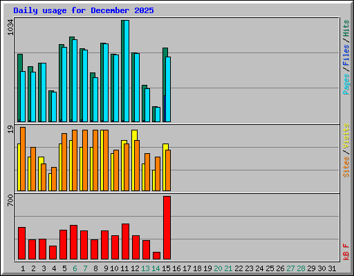The height and width of the screenshot is (276, 354).
Task: Select the red KB bar for day 1
Action: coord(21,244)
